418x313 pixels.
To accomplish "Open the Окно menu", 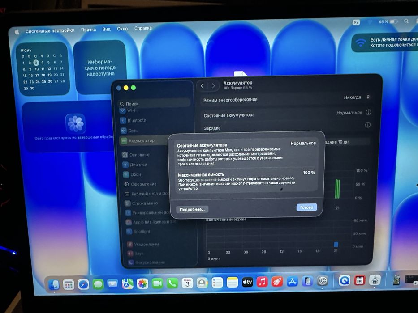I will [122, 29].
